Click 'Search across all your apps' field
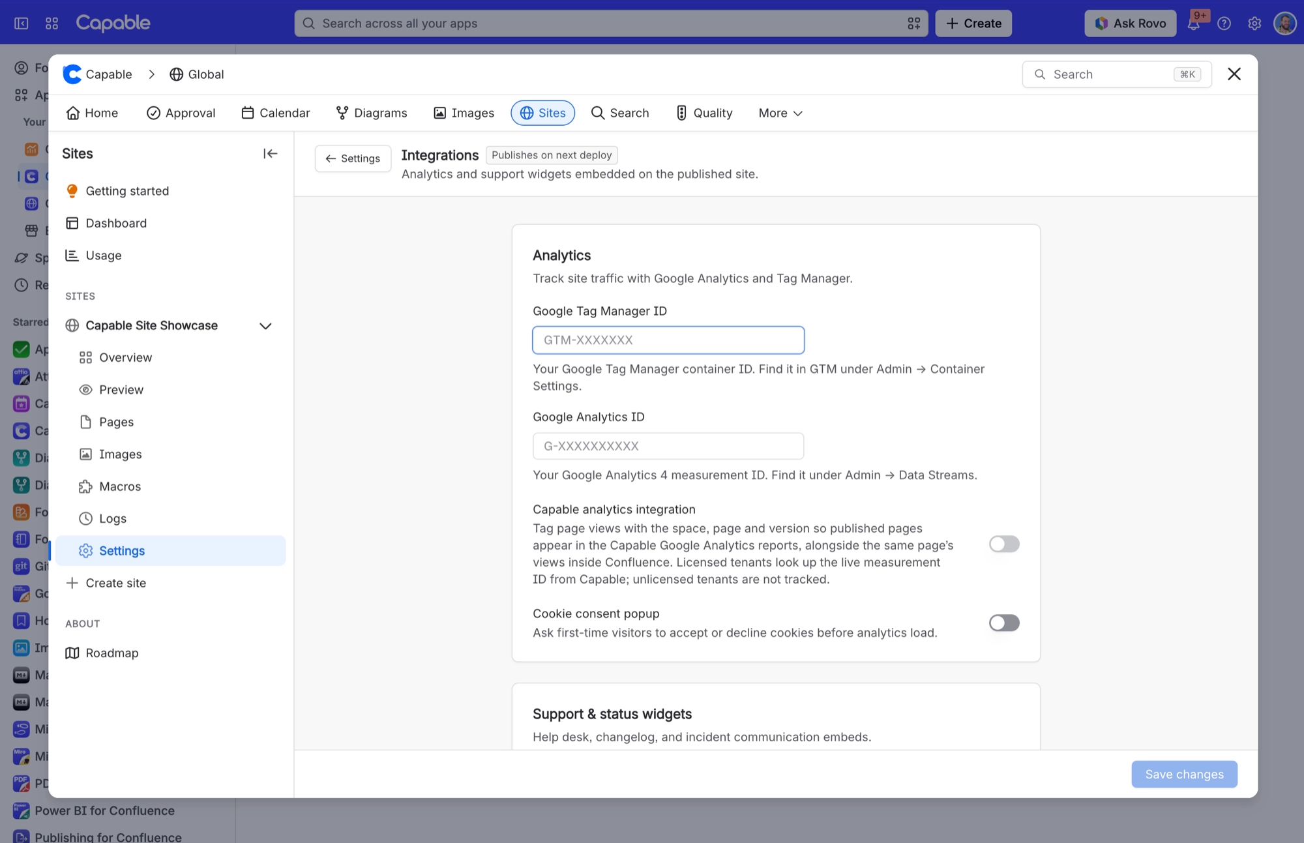The image size is (1304, 843). 611,23
